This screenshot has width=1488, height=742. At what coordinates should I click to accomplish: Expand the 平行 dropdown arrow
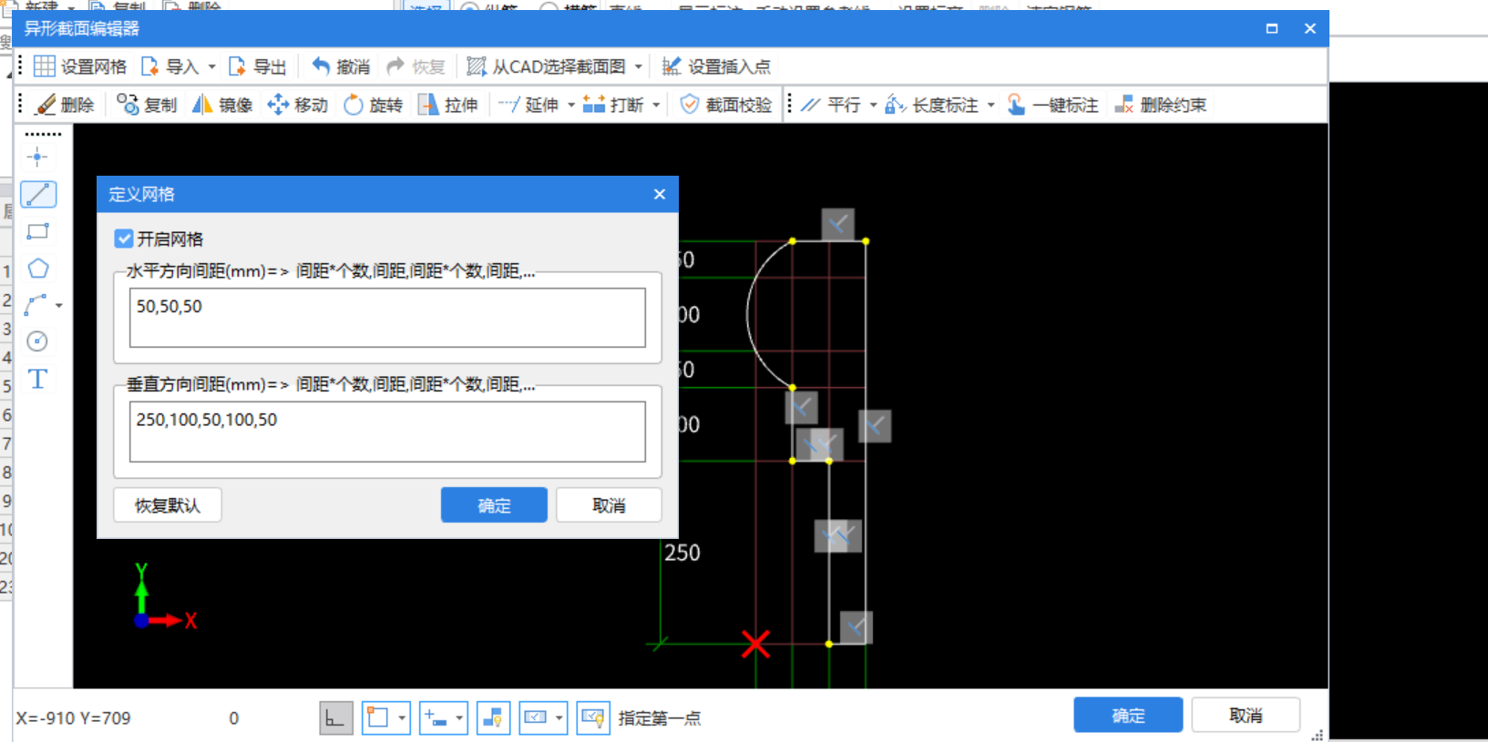(873, 105)
